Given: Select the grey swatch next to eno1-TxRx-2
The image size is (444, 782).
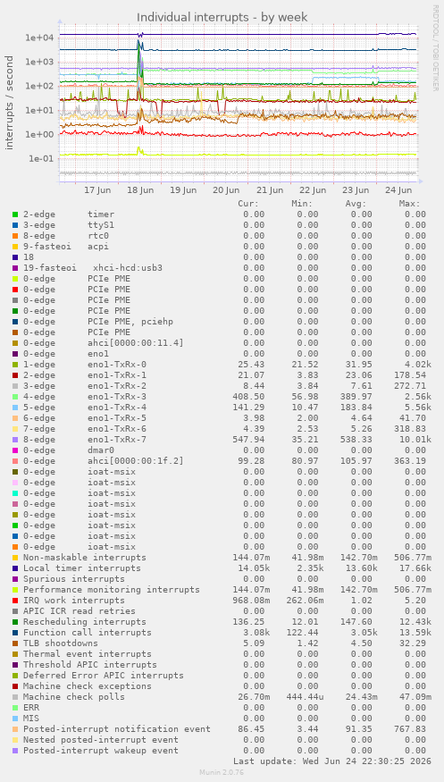Looking at the screenshot, I should (15, 385).
